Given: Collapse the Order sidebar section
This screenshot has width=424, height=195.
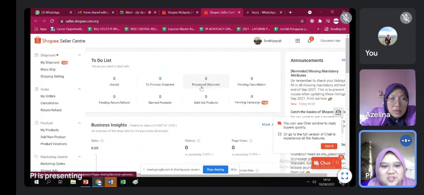Looking at the screenshot, I should (79, 89).
